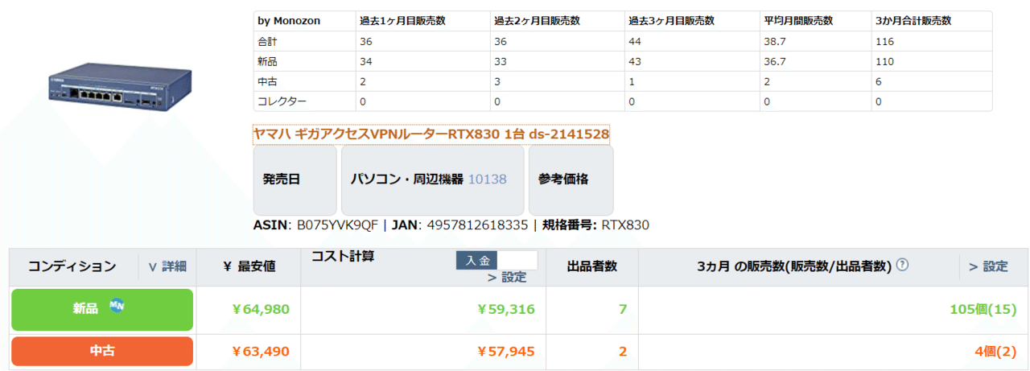The height and width of the screenshot is (371, 1030).
Task: Click the 新品 lowest price ¥64,980
Action: (x=261, y=309)
